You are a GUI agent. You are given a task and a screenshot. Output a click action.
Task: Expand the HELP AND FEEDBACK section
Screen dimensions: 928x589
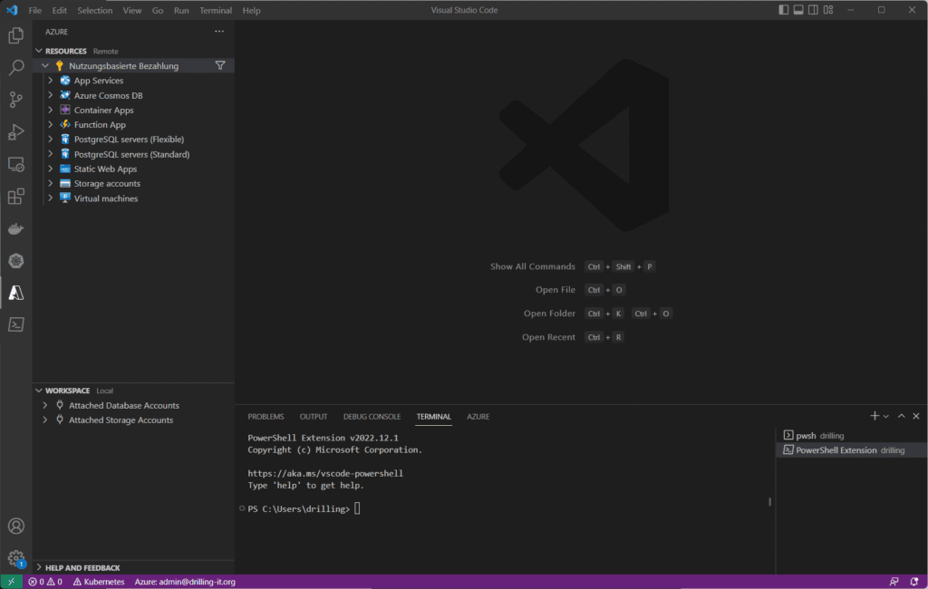[39, 567]
